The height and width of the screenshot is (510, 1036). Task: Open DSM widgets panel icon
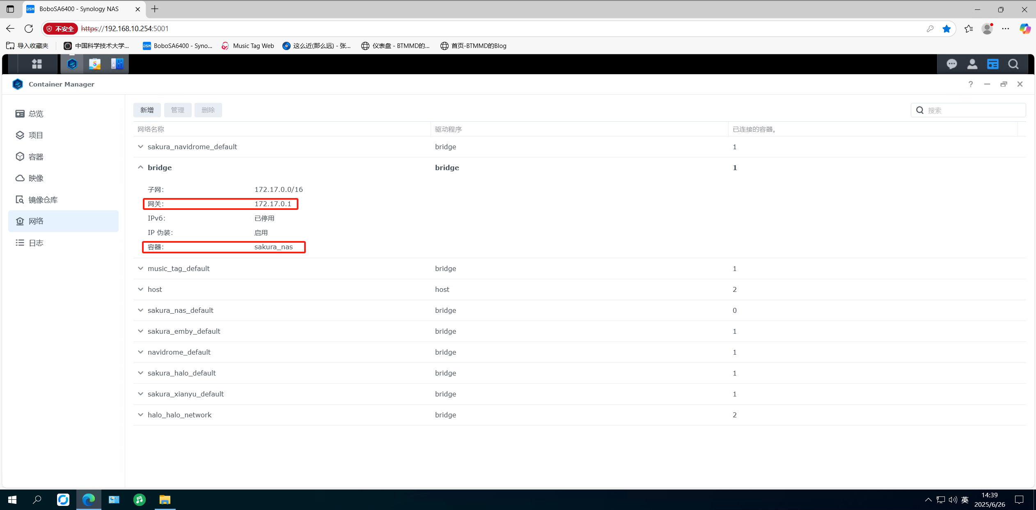[992, 64]
